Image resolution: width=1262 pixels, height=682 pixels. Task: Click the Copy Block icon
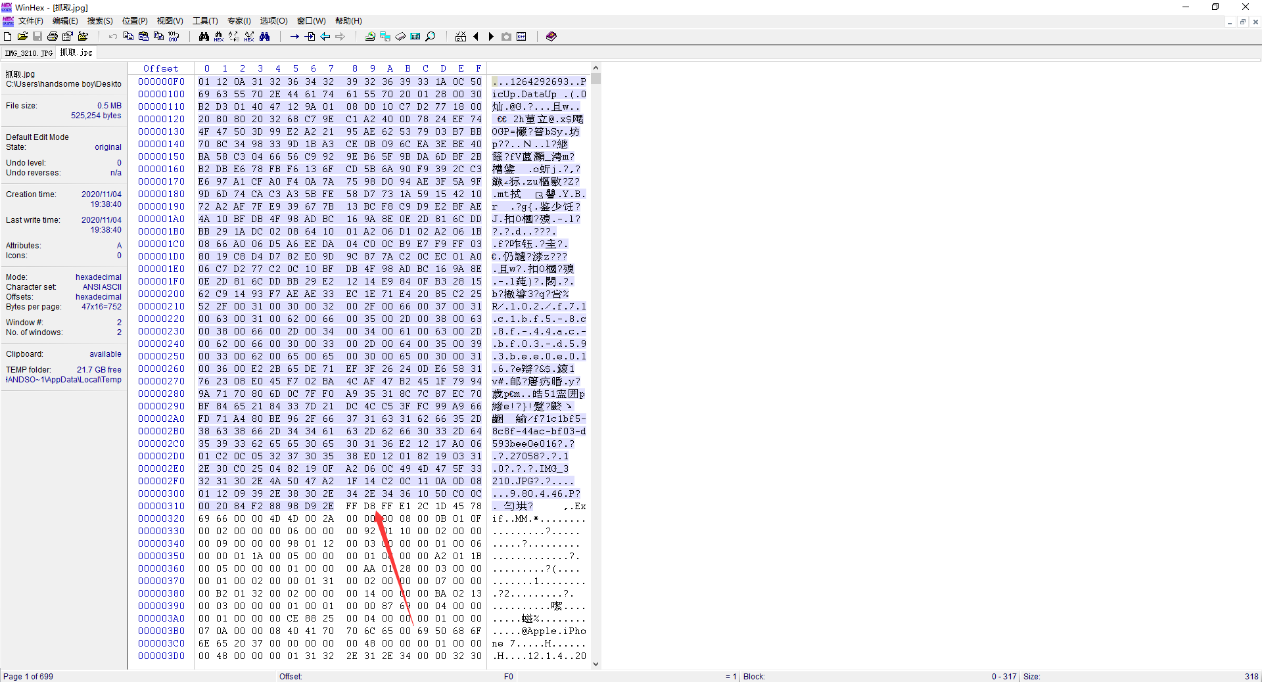click(x=128, y=37)
